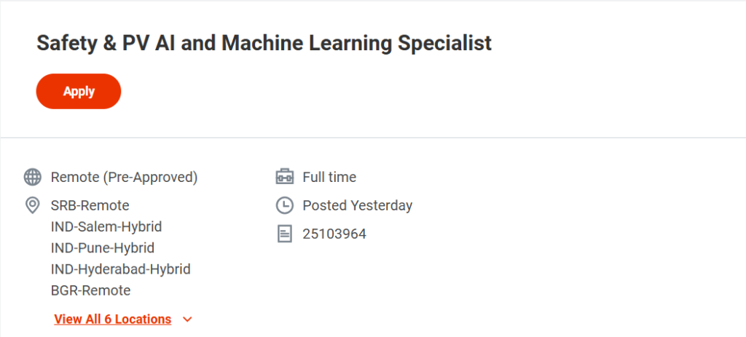Click the SRB-Remote location
This screenshot has height=337, width=746.
point(90,205)
